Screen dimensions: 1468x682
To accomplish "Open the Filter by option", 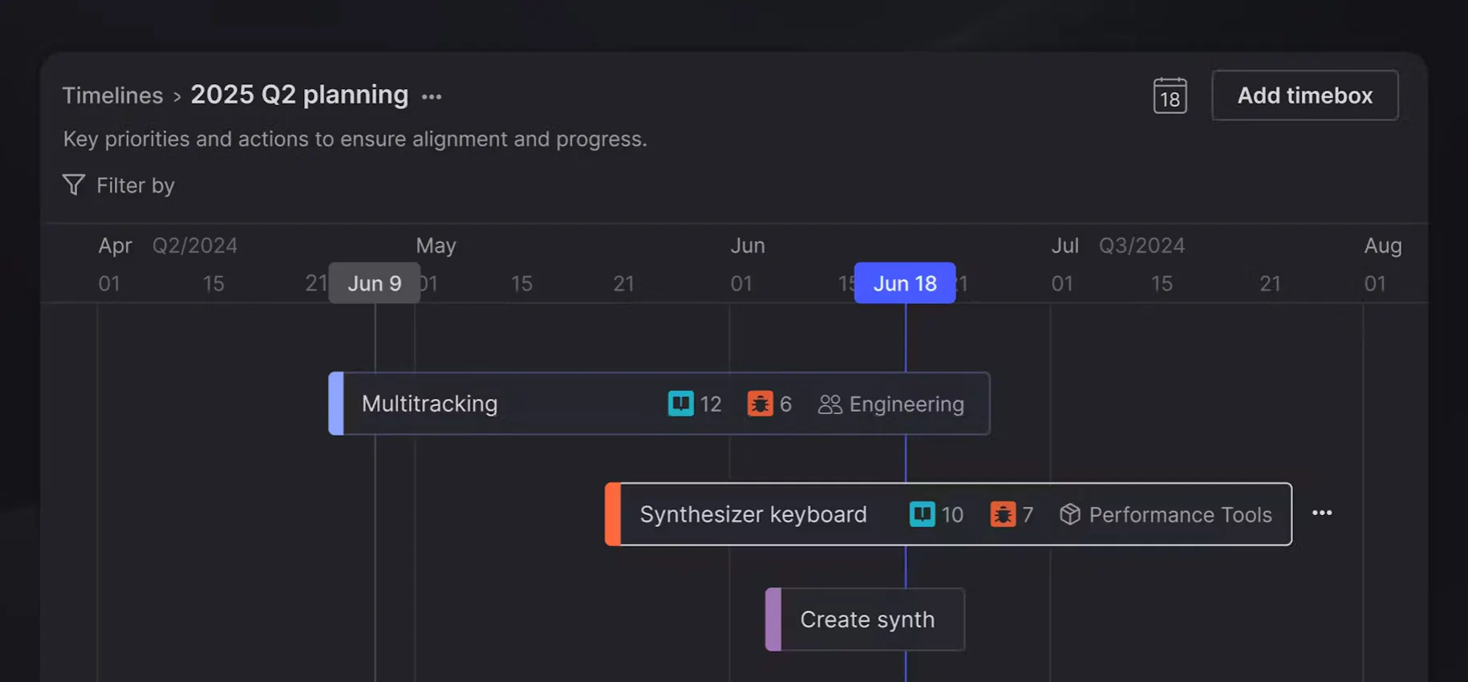I will pyautogui.click(x=119, y=185).
